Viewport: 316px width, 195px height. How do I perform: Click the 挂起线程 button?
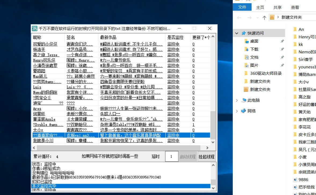(x=206, y=157)
